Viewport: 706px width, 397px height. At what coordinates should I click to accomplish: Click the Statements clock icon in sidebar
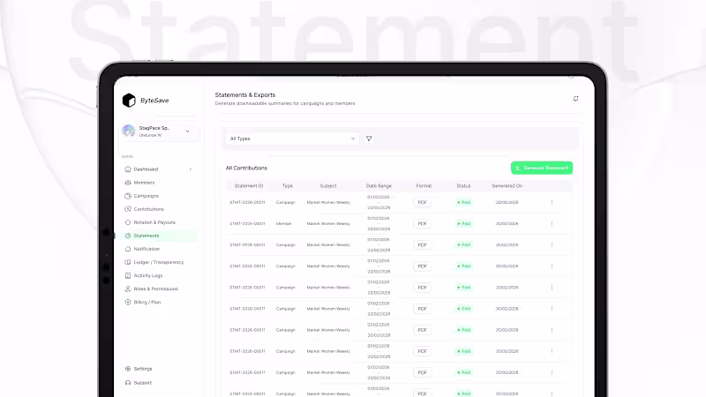pos(128,236)
